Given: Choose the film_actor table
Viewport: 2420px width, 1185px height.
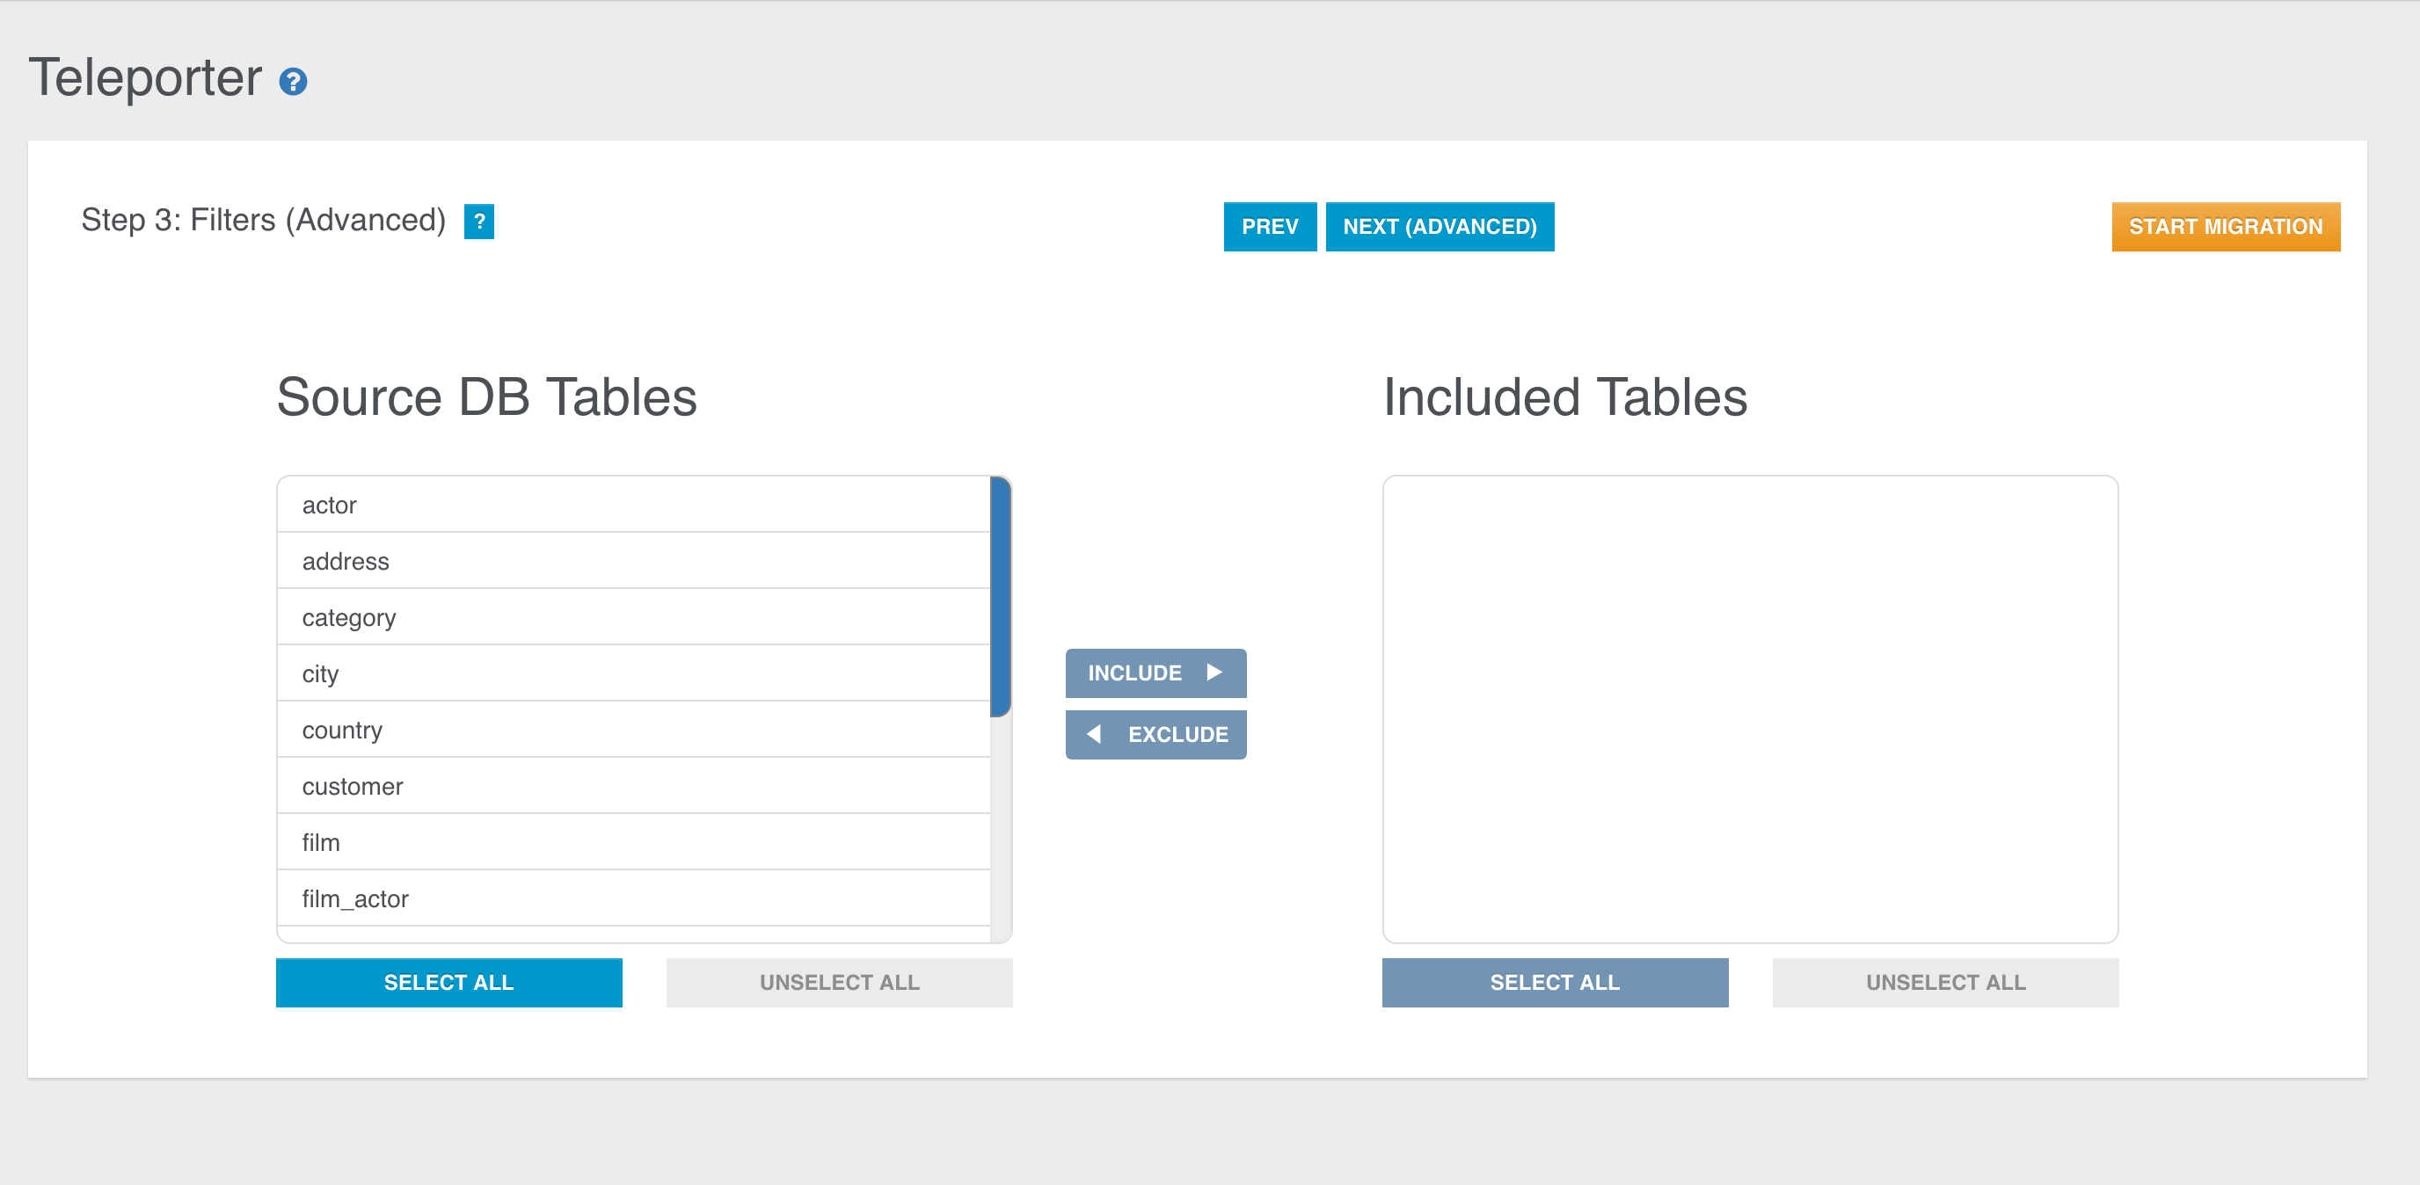Looking at the screenshot, I should 634,899.
